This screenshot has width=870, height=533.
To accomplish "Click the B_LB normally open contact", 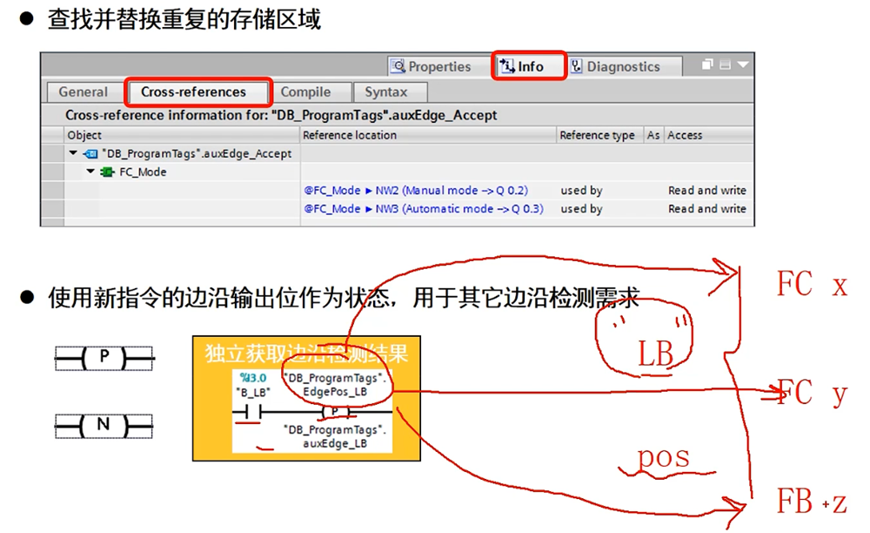I will [254, 411].
